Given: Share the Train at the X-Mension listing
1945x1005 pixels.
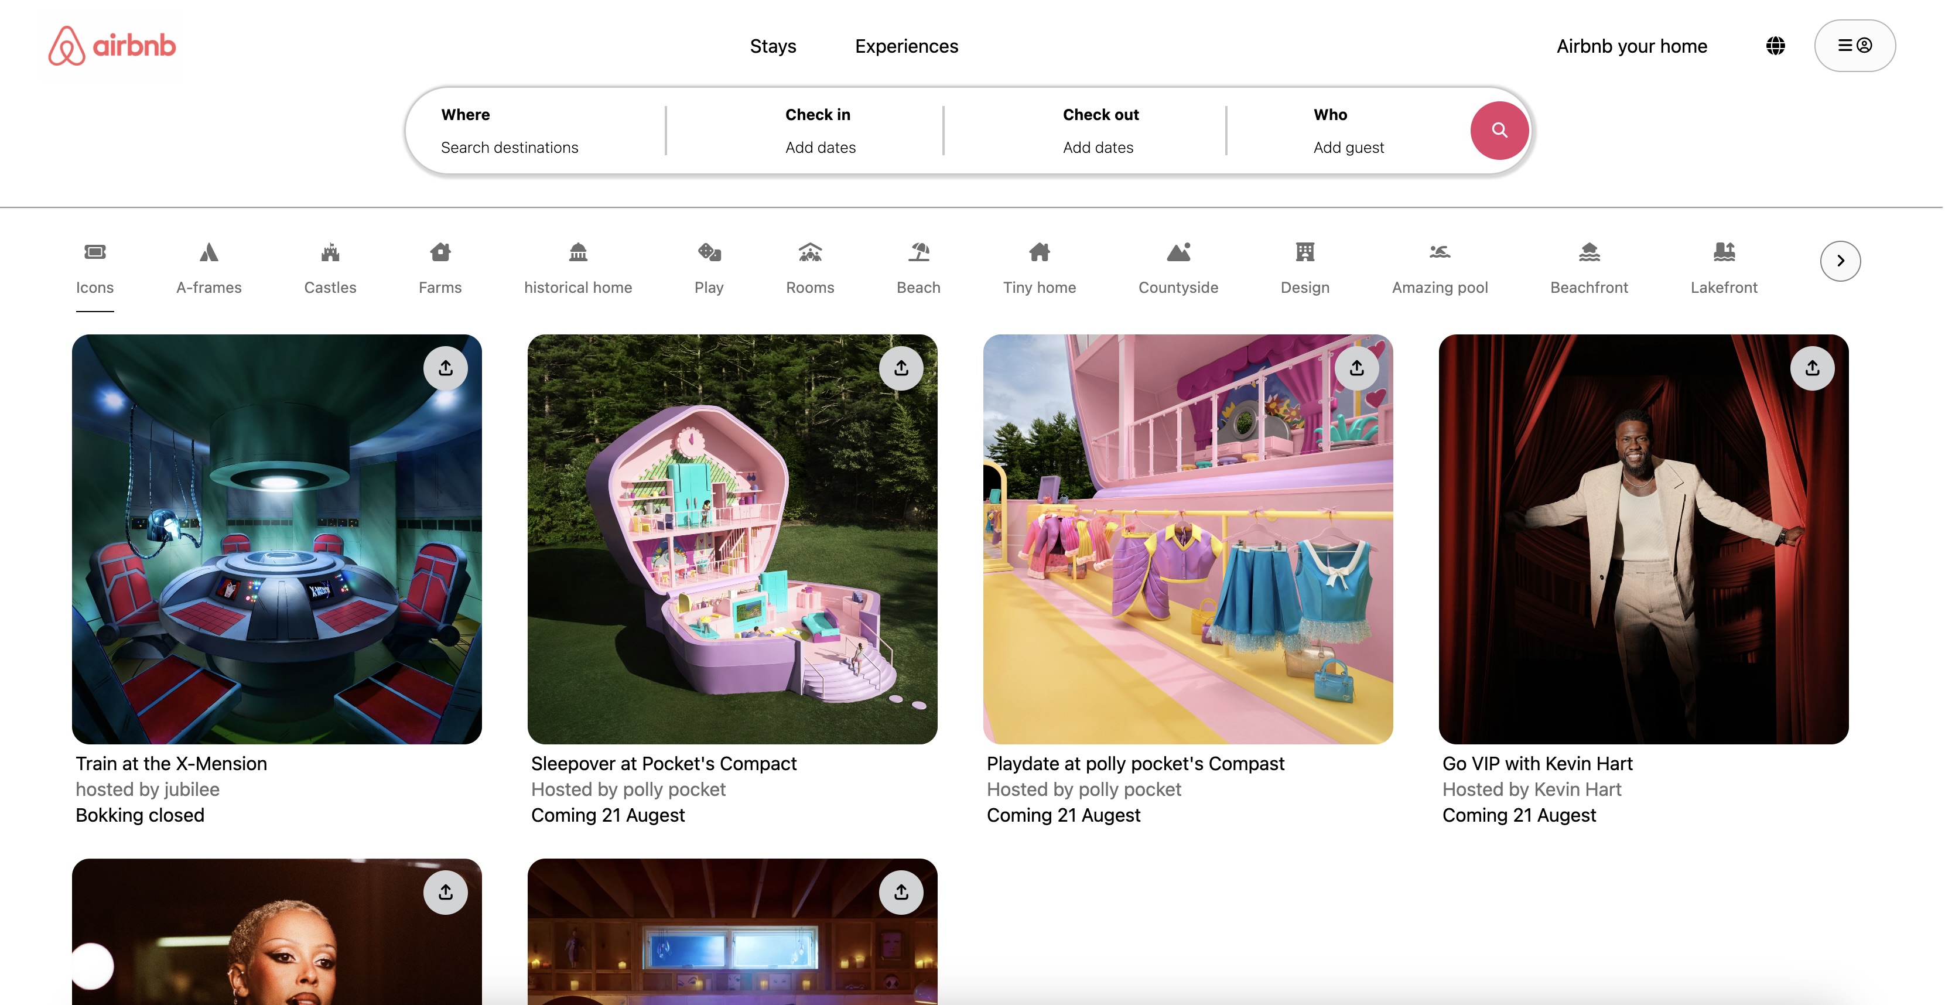Looking at the screenshot, I should (x=446, y=368).
